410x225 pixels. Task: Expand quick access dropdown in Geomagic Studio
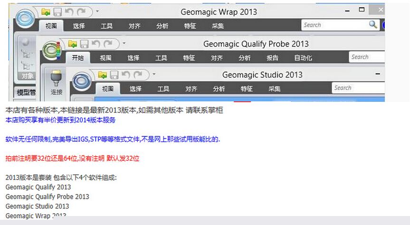154,74
